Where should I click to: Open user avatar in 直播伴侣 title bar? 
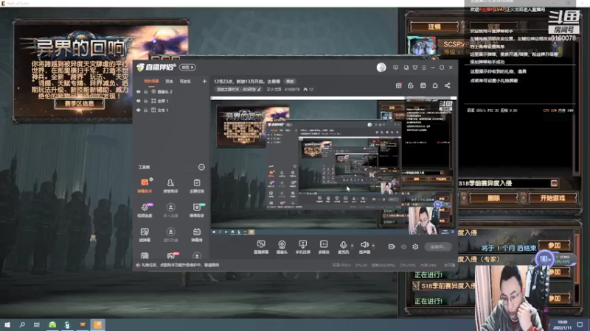pos(381,67)
